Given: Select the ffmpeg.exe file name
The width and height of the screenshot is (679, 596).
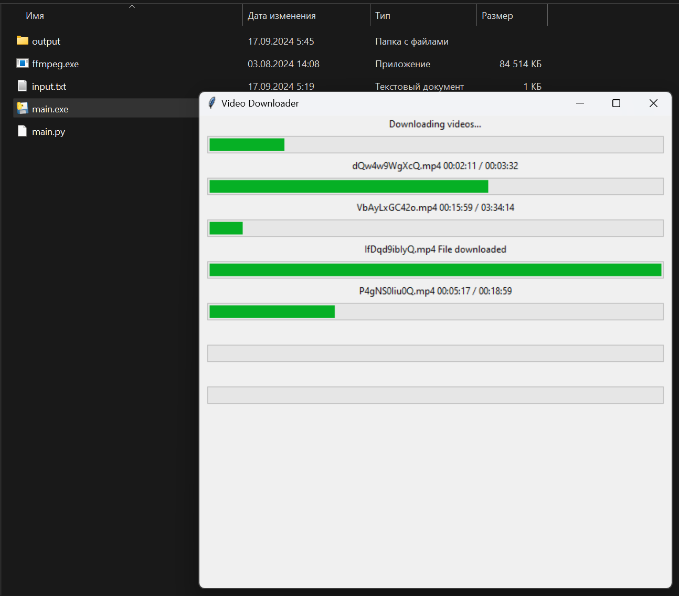Looking at the screenshot, I should tap(55, 64).
